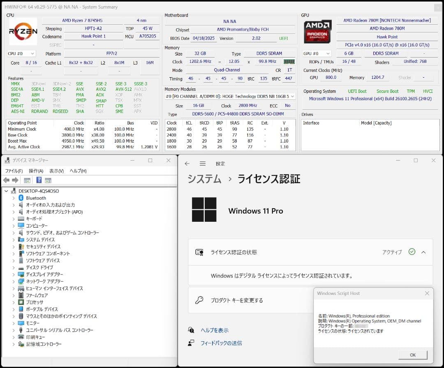Expand the システム デバイス node

(x=13, y=239)
